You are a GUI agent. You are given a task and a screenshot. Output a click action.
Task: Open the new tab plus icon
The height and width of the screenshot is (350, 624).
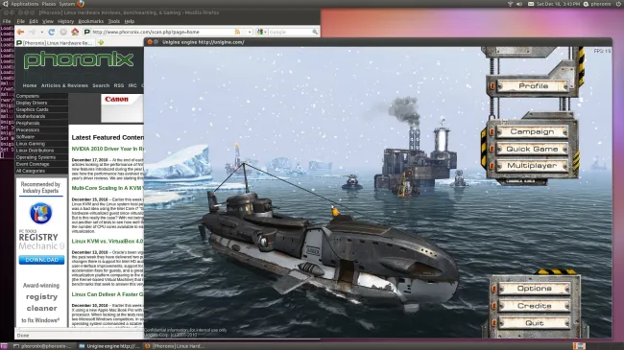pyautogui.click(x=101, y=42)
